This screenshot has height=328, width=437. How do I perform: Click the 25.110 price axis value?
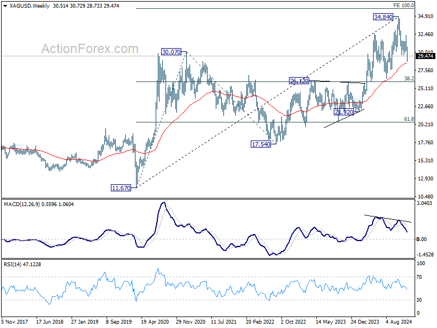coord(426,89)
